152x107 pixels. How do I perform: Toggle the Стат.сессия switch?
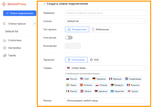point(69,38)
